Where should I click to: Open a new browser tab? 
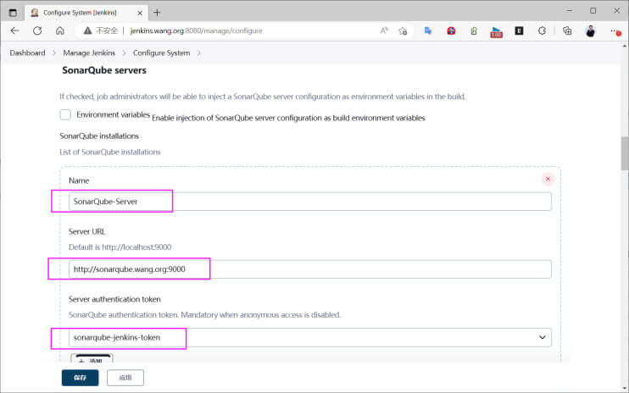coord(157,13)
